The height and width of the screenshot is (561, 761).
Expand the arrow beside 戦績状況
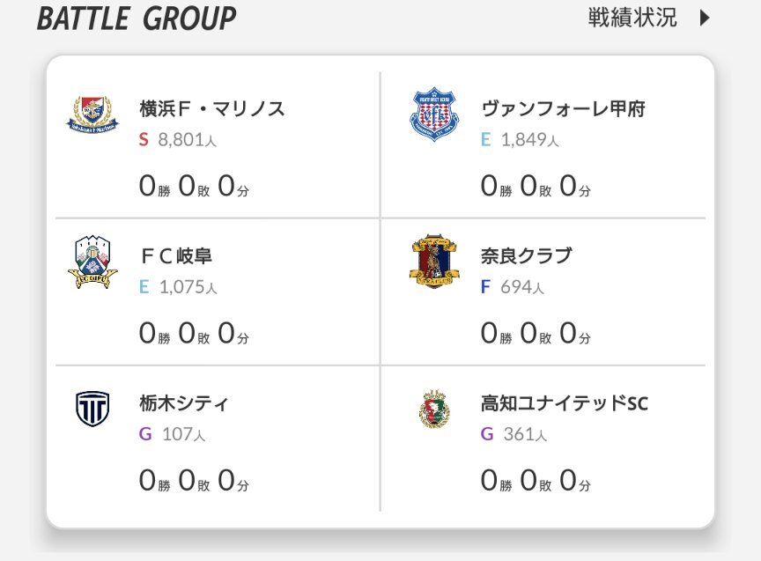point(705,18)
